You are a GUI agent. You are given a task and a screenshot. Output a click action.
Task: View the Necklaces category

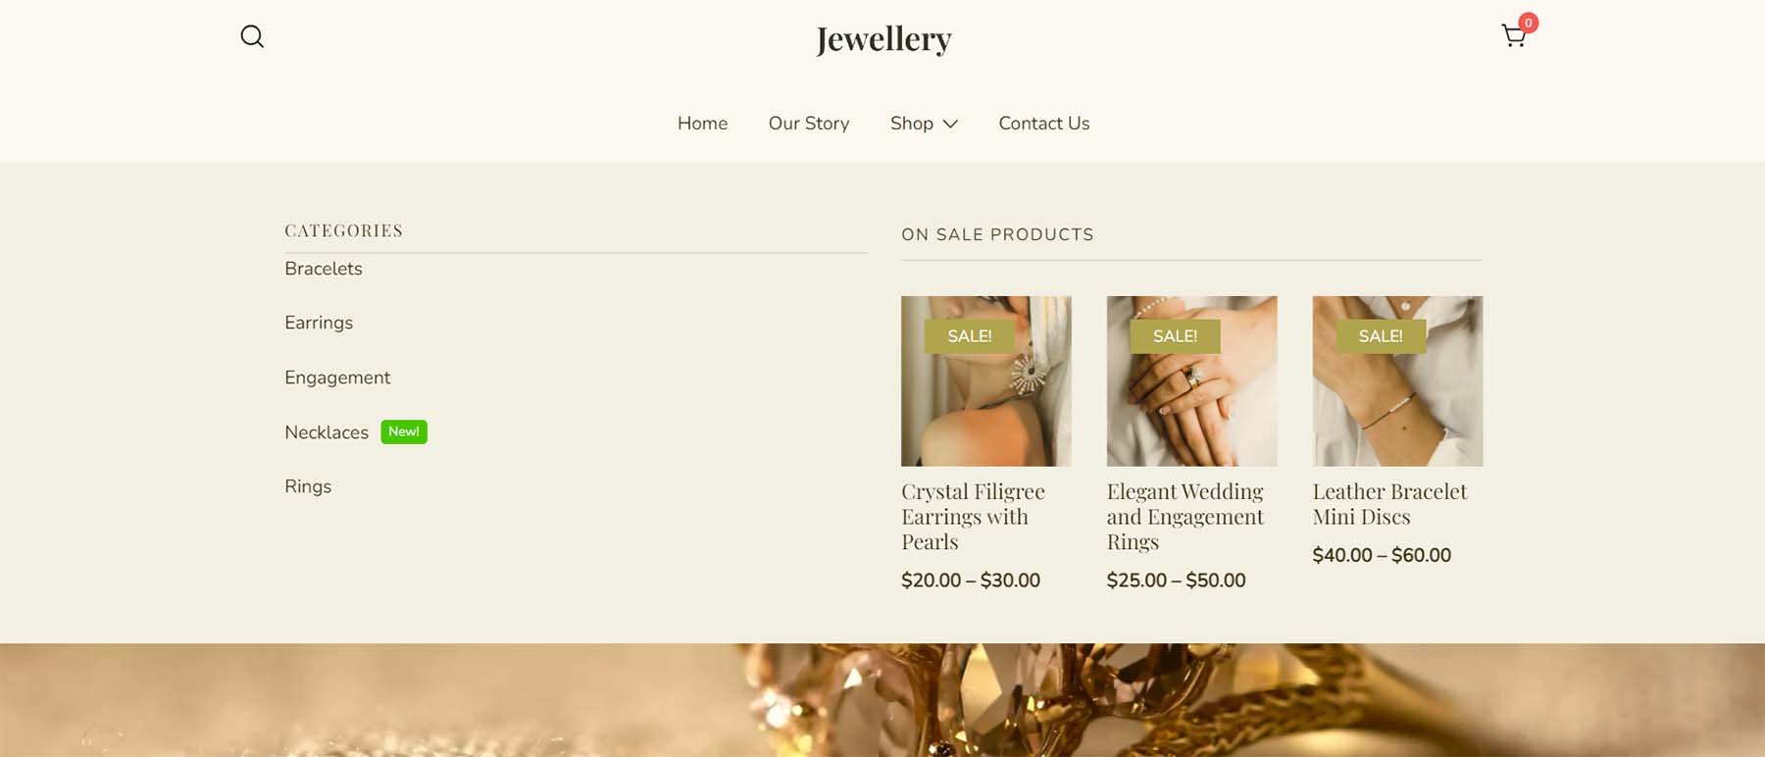click(327, 432)
